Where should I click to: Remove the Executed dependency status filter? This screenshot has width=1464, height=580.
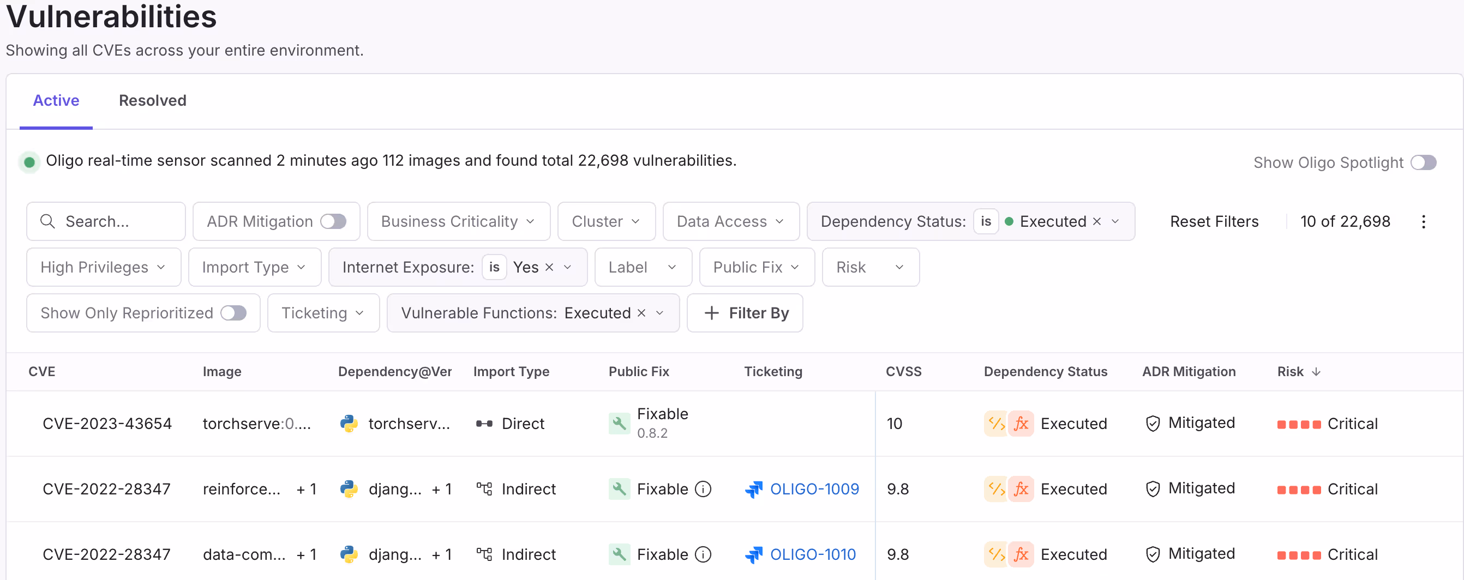point(1097,221)
